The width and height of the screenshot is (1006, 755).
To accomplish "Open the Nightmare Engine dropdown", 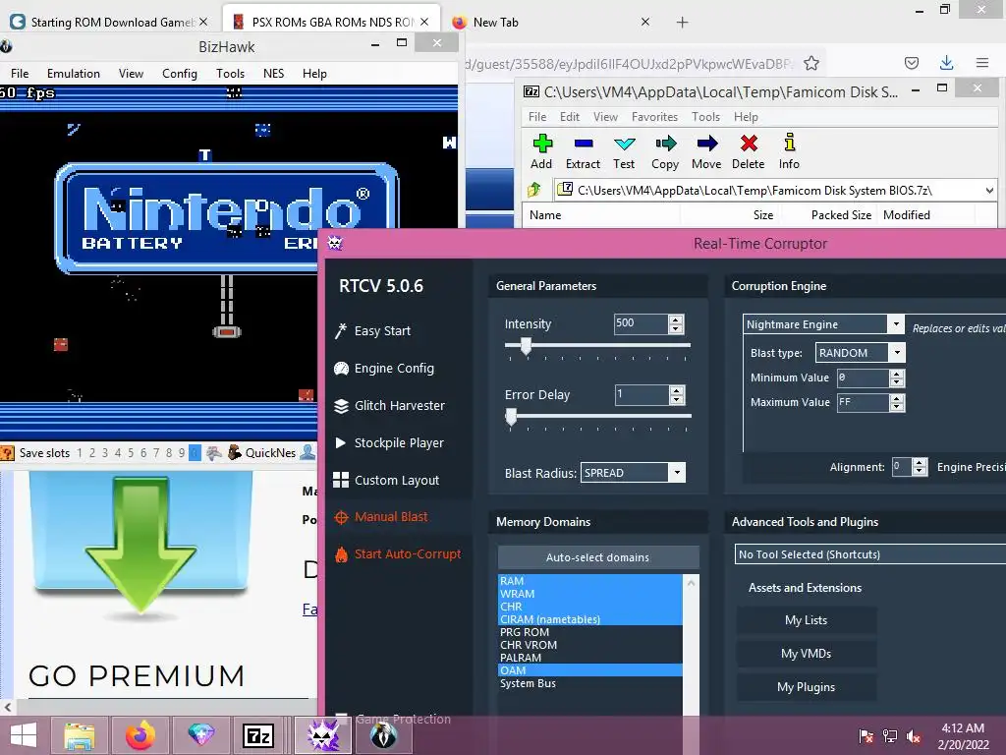I will click(896, 324).
